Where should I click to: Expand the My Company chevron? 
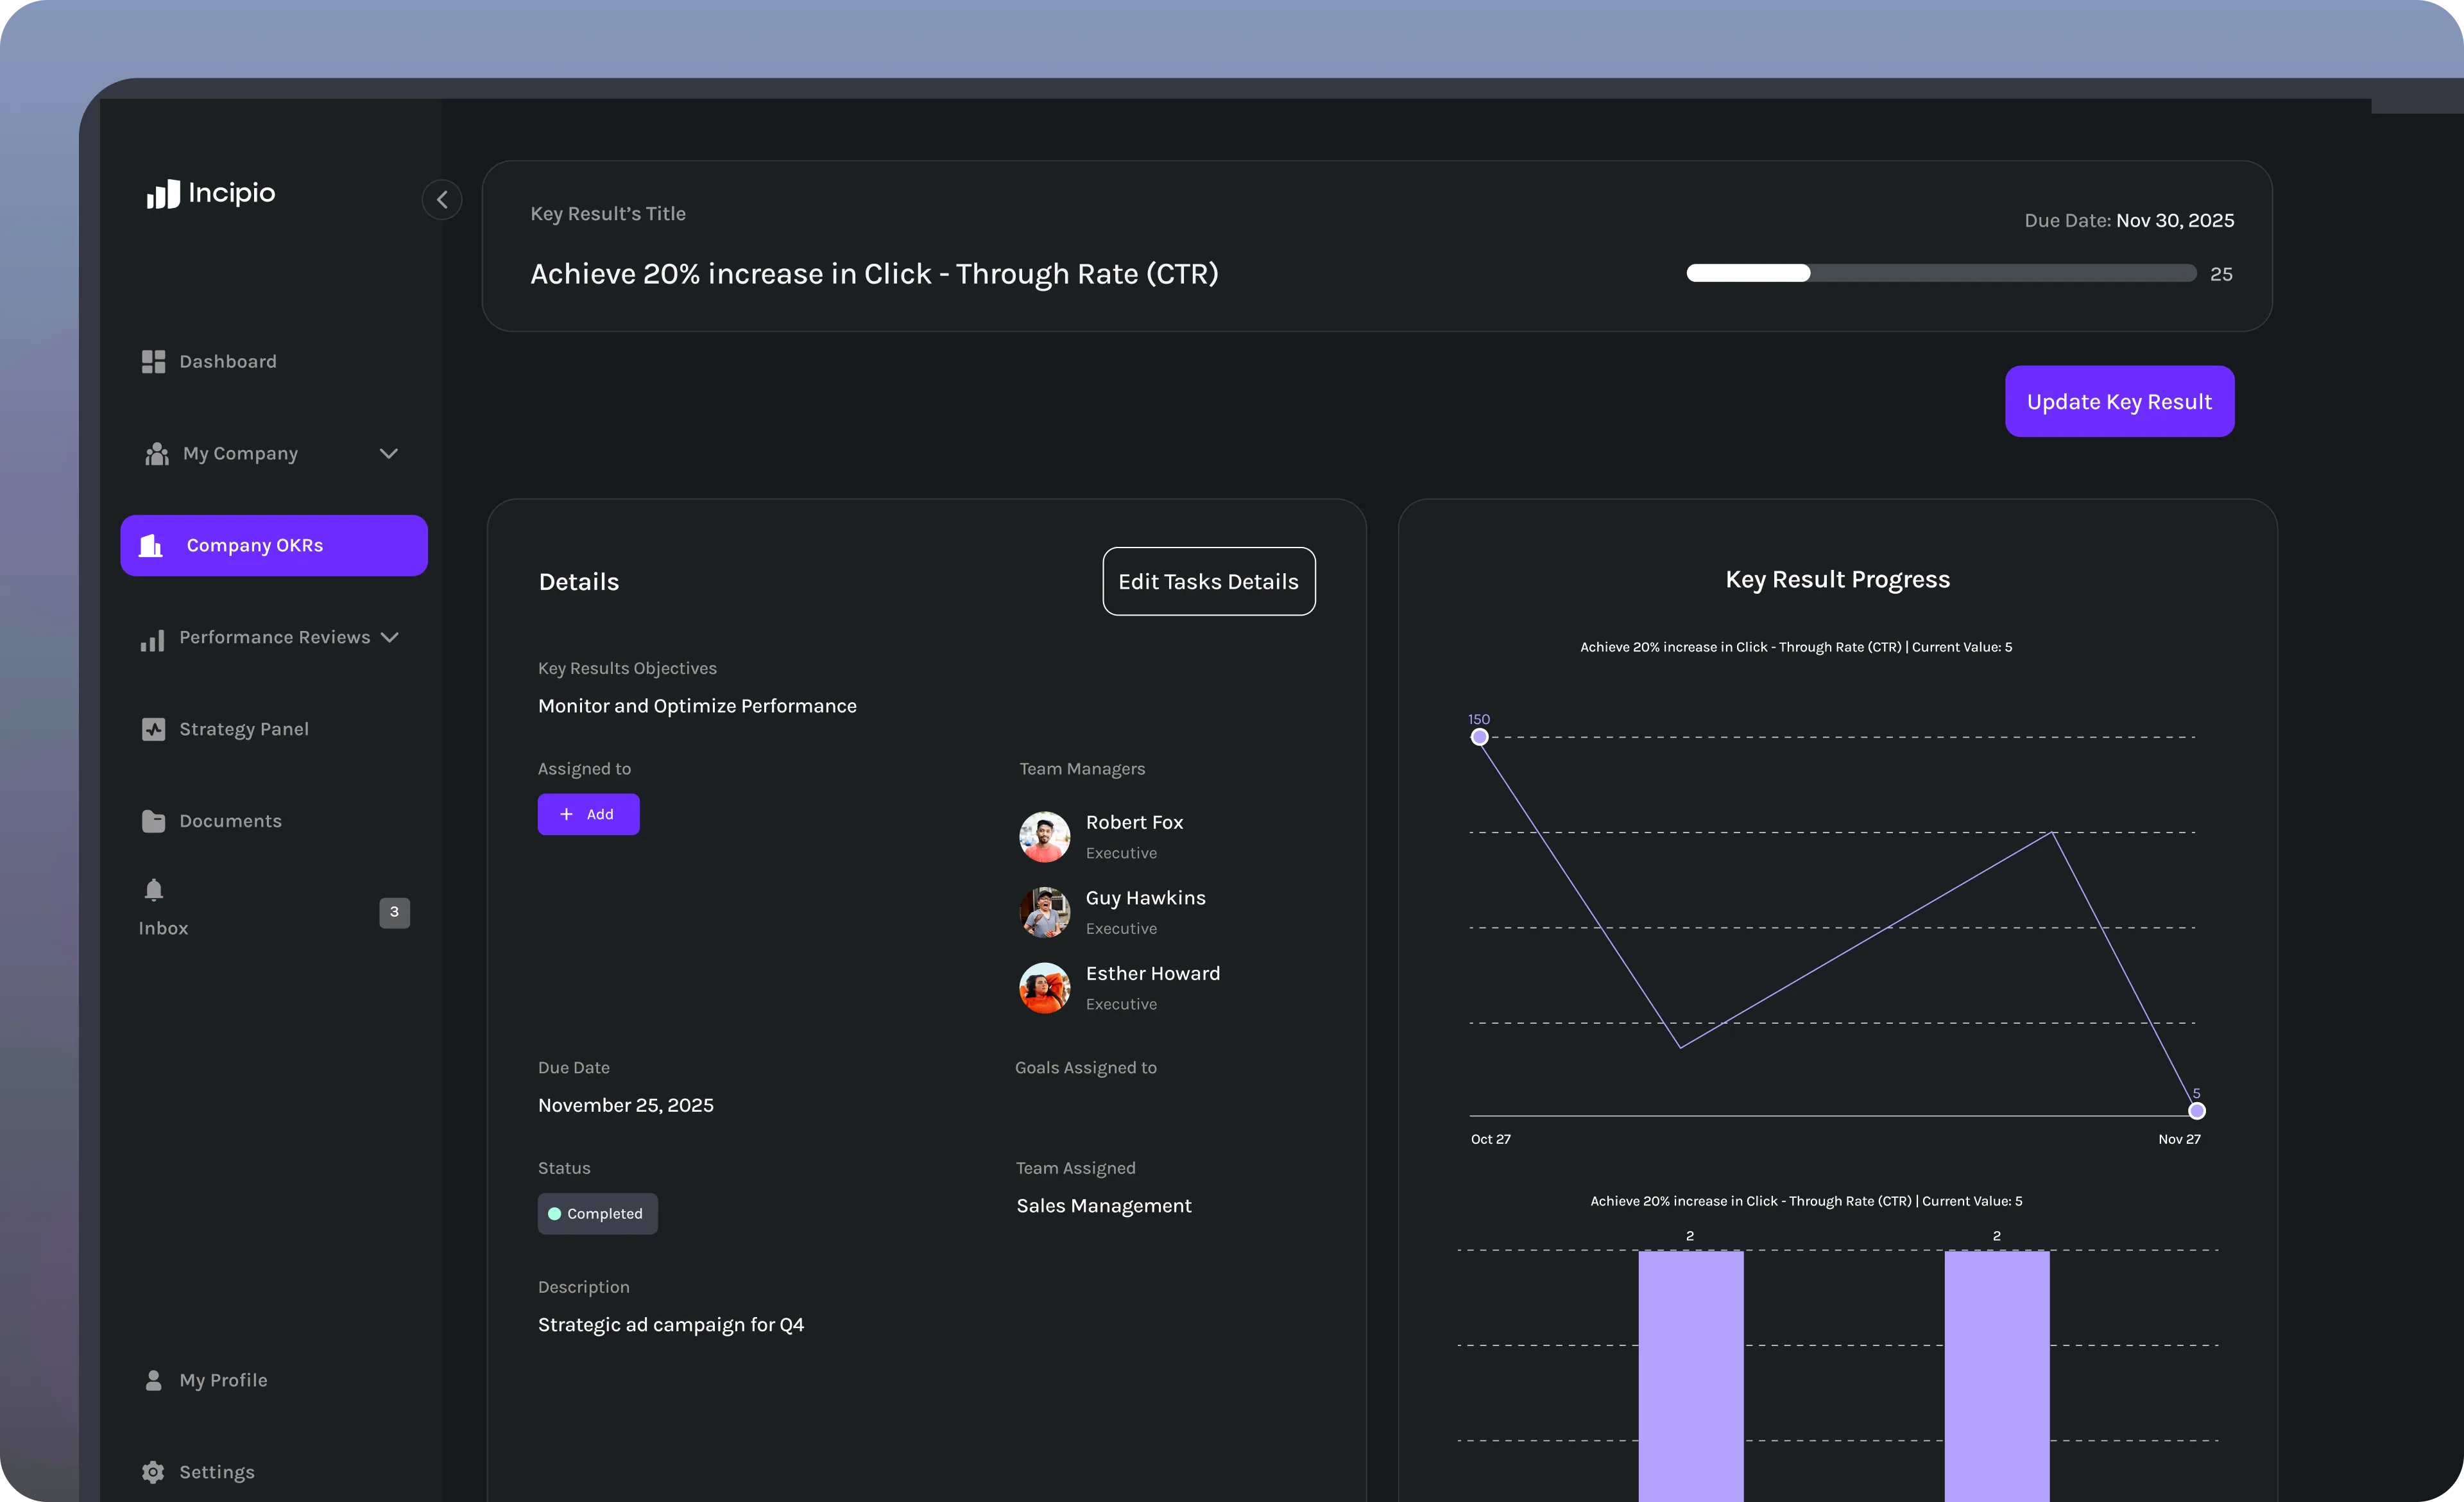[389, 454]
